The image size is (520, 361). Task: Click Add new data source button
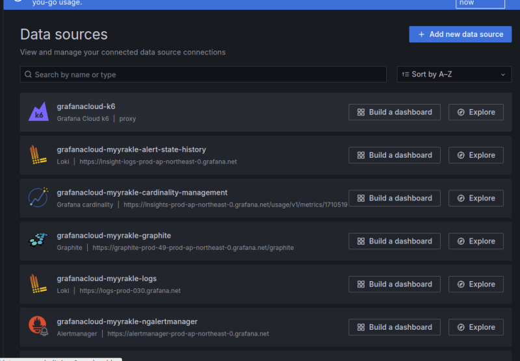pyautogui.click(x=460, y=34)
